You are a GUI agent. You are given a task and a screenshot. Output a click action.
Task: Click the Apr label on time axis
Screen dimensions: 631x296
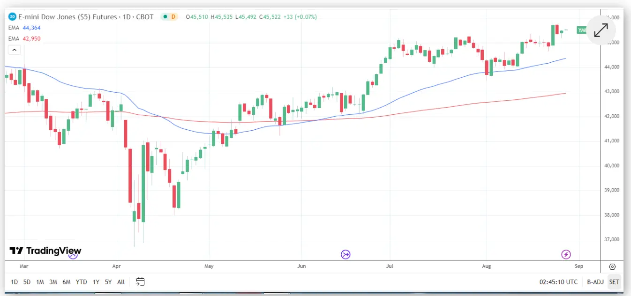coord(117,266)
